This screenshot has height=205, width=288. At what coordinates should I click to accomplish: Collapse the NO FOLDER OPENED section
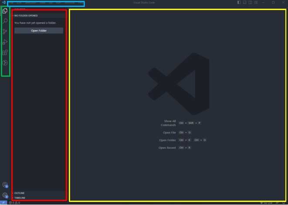39,16
